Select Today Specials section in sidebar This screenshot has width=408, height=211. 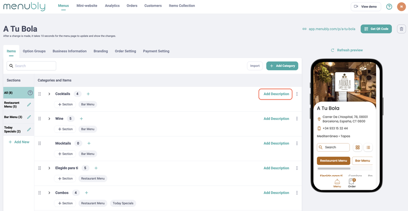pos(12,129)
